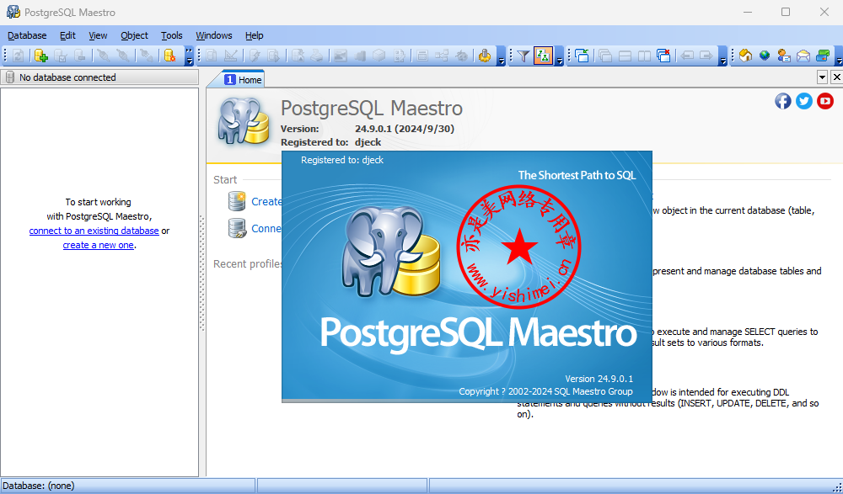
Task: Click the window list icon with green arrow
Action: point(582,56)
